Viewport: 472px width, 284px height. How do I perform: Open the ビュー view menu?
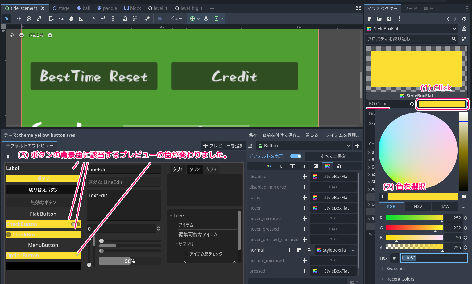coord(176,19)
